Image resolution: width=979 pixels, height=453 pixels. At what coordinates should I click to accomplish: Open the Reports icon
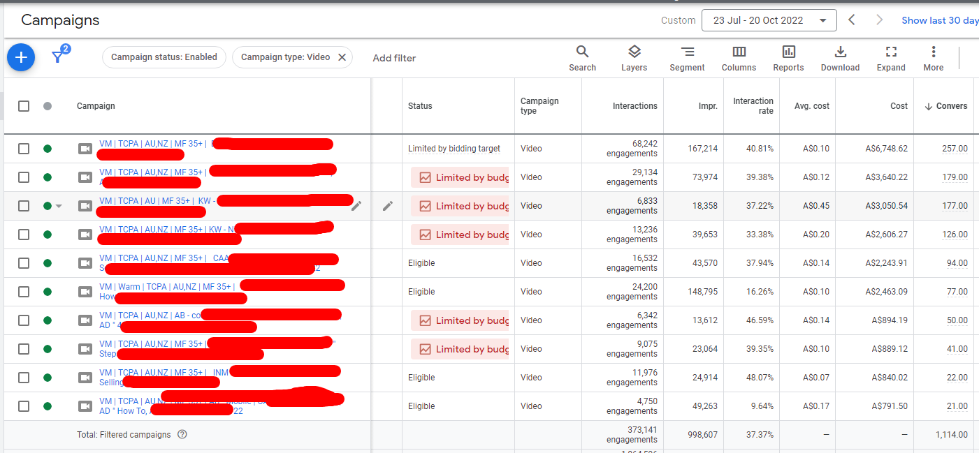(x=788, y=58)
